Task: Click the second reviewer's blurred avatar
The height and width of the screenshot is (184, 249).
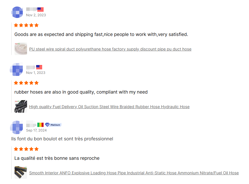Action: [17, 69]
